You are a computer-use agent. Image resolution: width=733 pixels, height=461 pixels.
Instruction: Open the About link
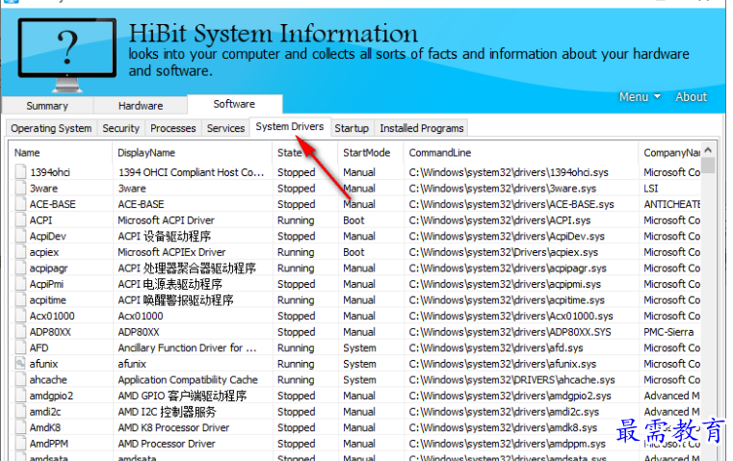(691, 96)
